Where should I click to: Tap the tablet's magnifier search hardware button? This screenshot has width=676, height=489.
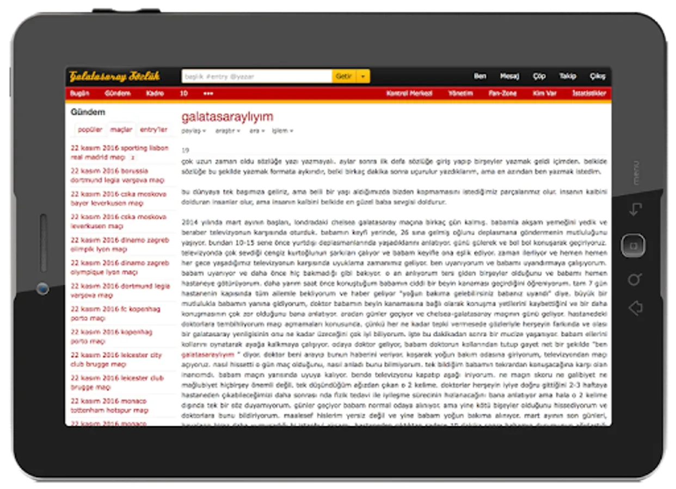[x=635, y=279]
